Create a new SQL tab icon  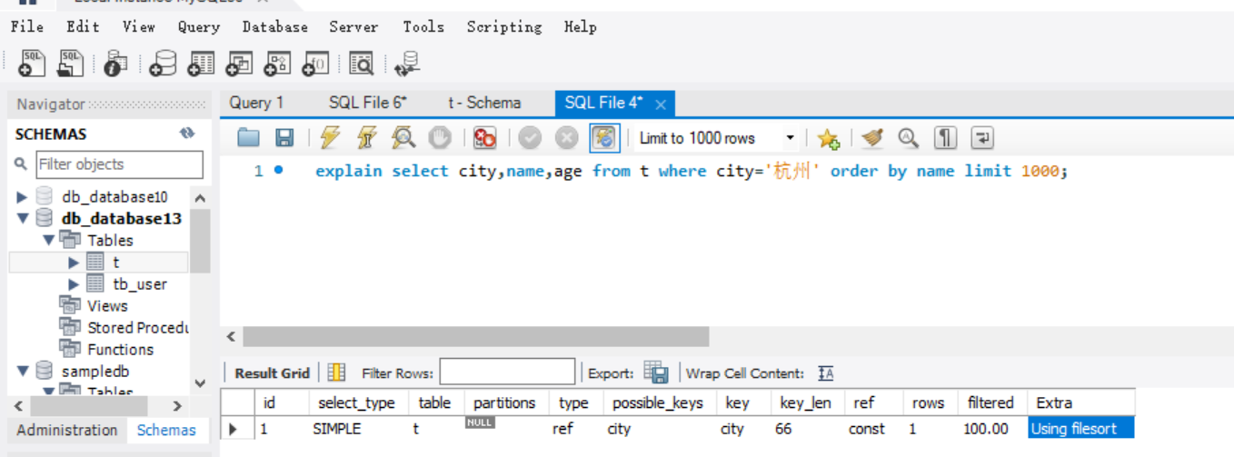31,62
